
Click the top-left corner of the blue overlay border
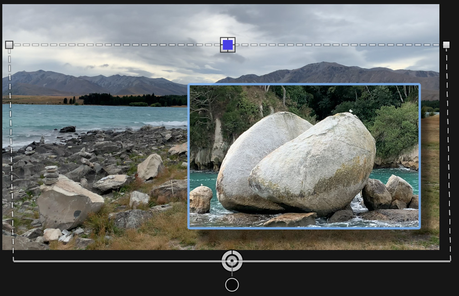pyautogui.click(x=189, y=85)
